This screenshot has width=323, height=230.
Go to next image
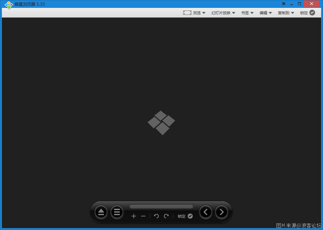(x=222, y=212)
